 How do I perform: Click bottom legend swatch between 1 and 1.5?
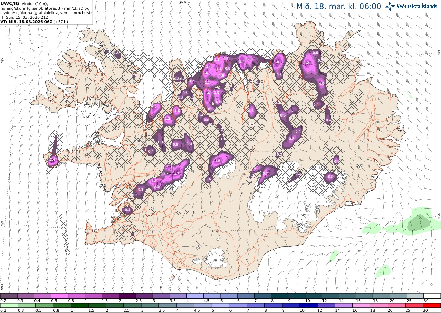80,305
